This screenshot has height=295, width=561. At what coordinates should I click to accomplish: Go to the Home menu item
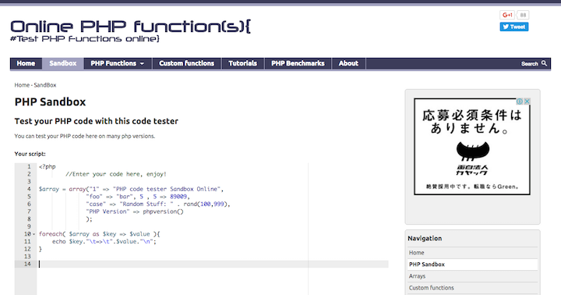pyautogui.click(x=26, y=63)
